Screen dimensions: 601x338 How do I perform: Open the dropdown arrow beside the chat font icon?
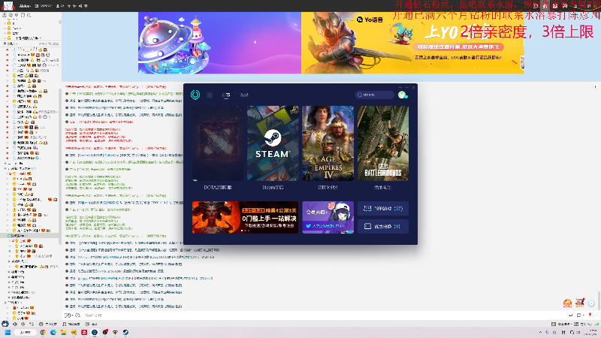[72, 315]
